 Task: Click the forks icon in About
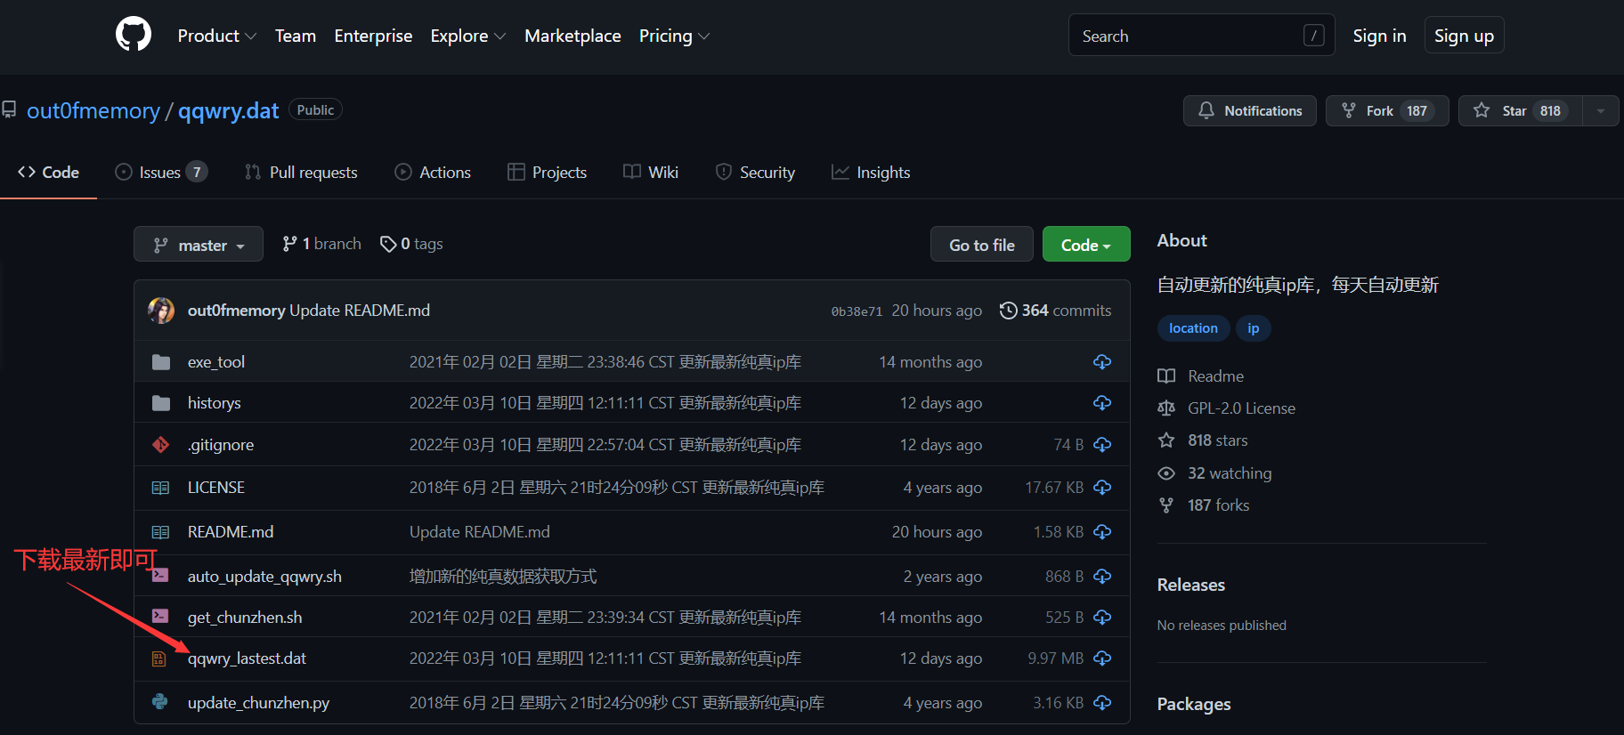coord(1166,505)
